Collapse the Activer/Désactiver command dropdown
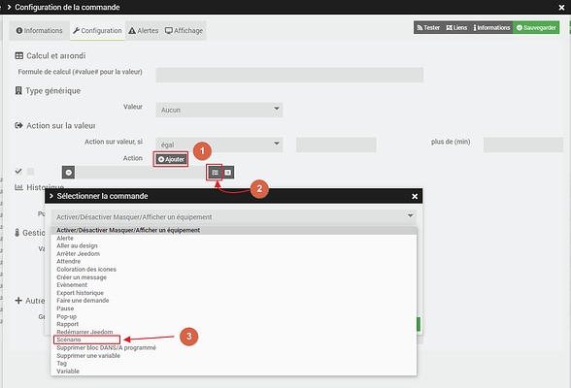This screenshot has height=388, width=571. pyautogui.click(x=233, y=216)
